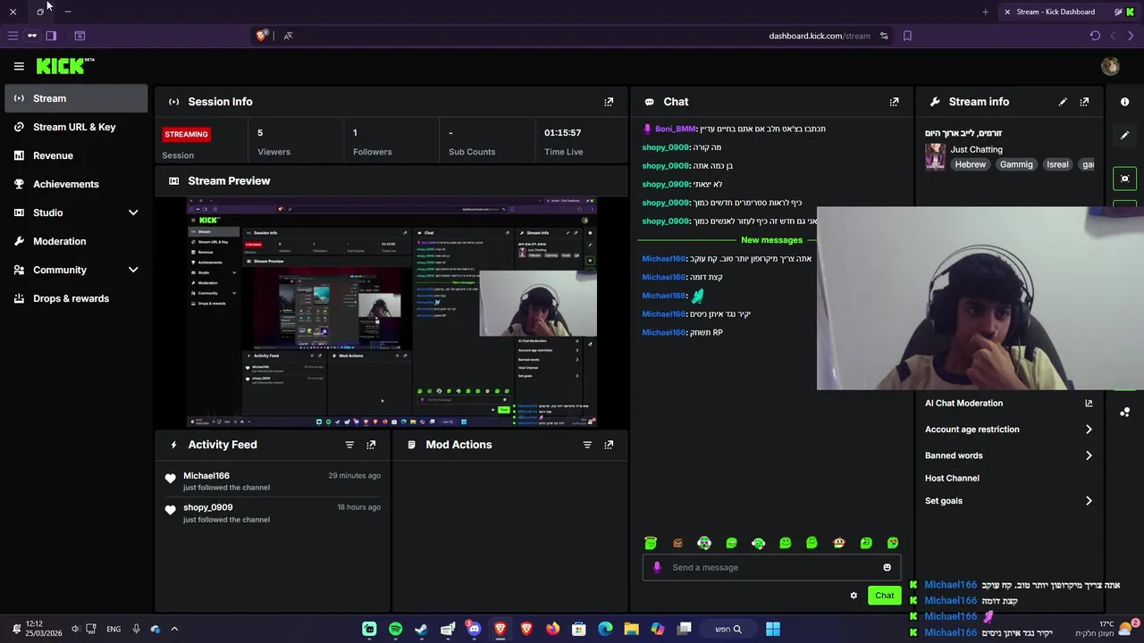This screenshot has height=643, width=1144.
Task: Click the Just Chatting category
Action: 976,149
